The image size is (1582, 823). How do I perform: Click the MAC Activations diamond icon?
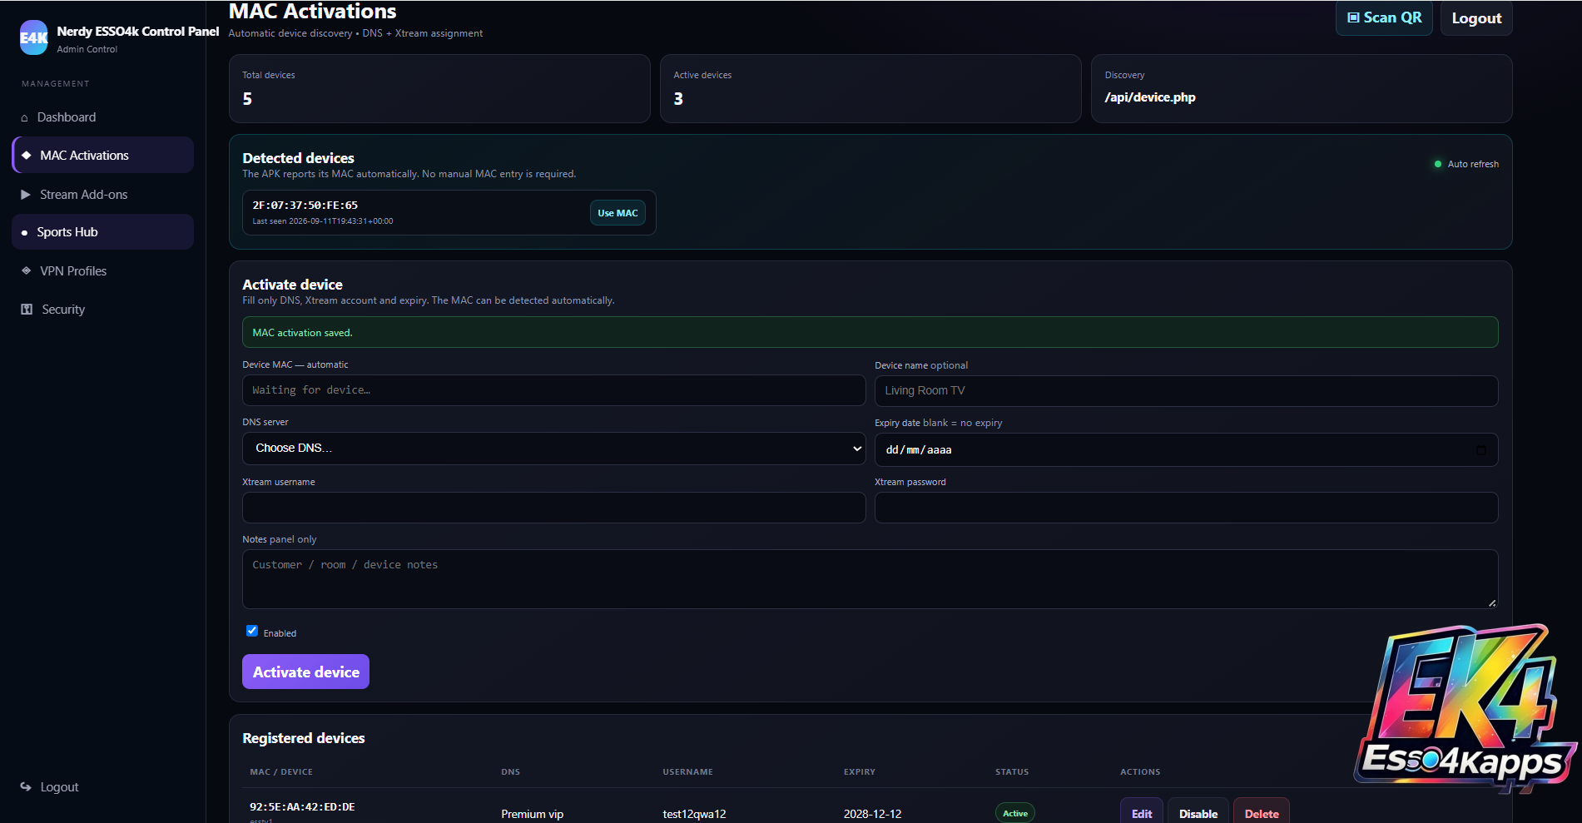(26, 156)
